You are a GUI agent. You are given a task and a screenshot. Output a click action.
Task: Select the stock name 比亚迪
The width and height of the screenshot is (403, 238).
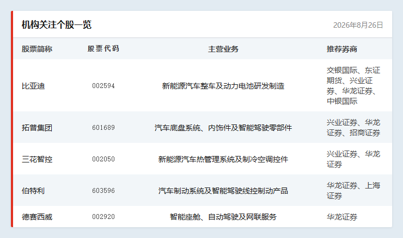pos(33,86)
